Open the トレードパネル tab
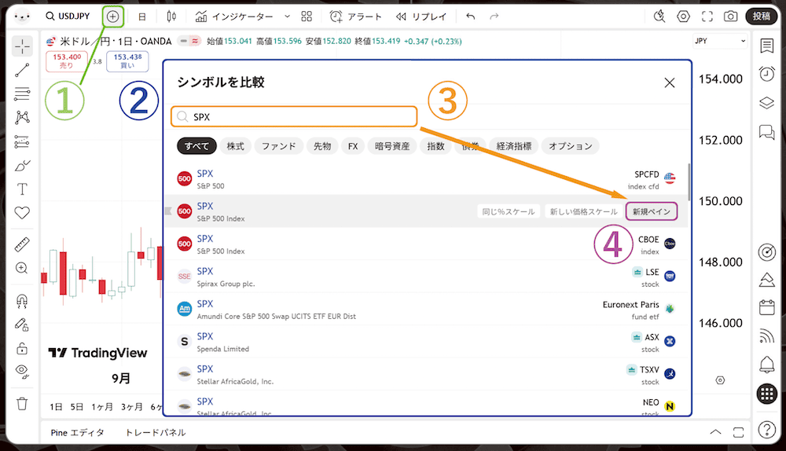 (156, 432)
